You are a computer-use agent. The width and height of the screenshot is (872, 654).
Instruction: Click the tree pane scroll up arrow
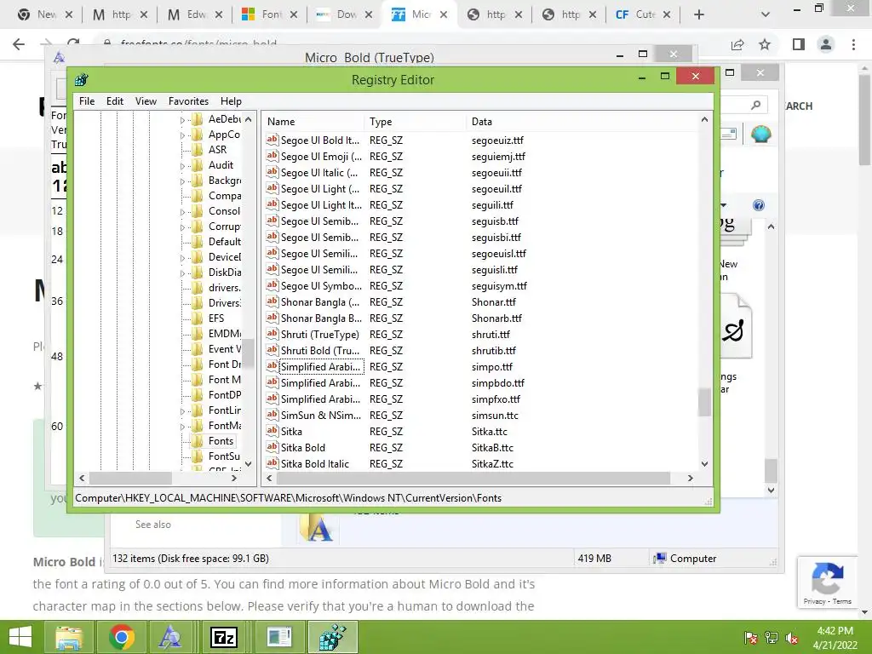248,119
